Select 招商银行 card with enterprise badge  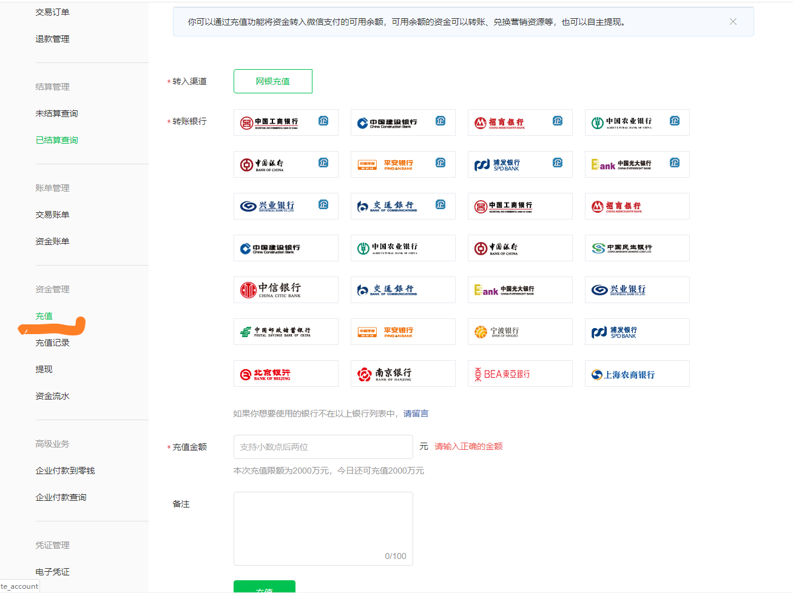point(520,122)
